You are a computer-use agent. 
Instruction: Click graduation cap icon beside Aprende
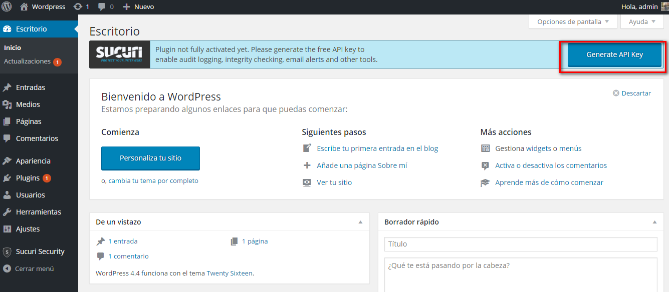485,182
